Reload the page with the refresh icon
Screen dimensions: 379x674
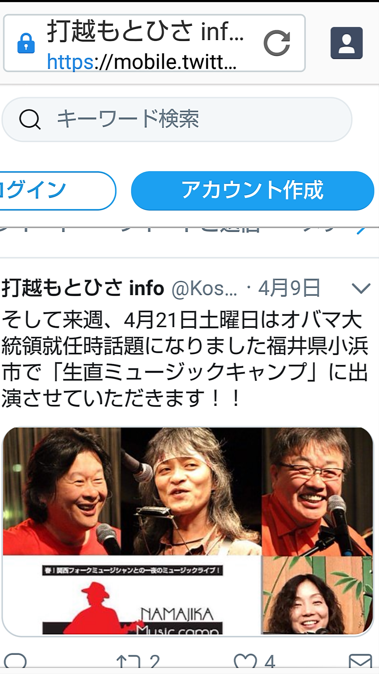pyautogui.click(x=277, y=43)
